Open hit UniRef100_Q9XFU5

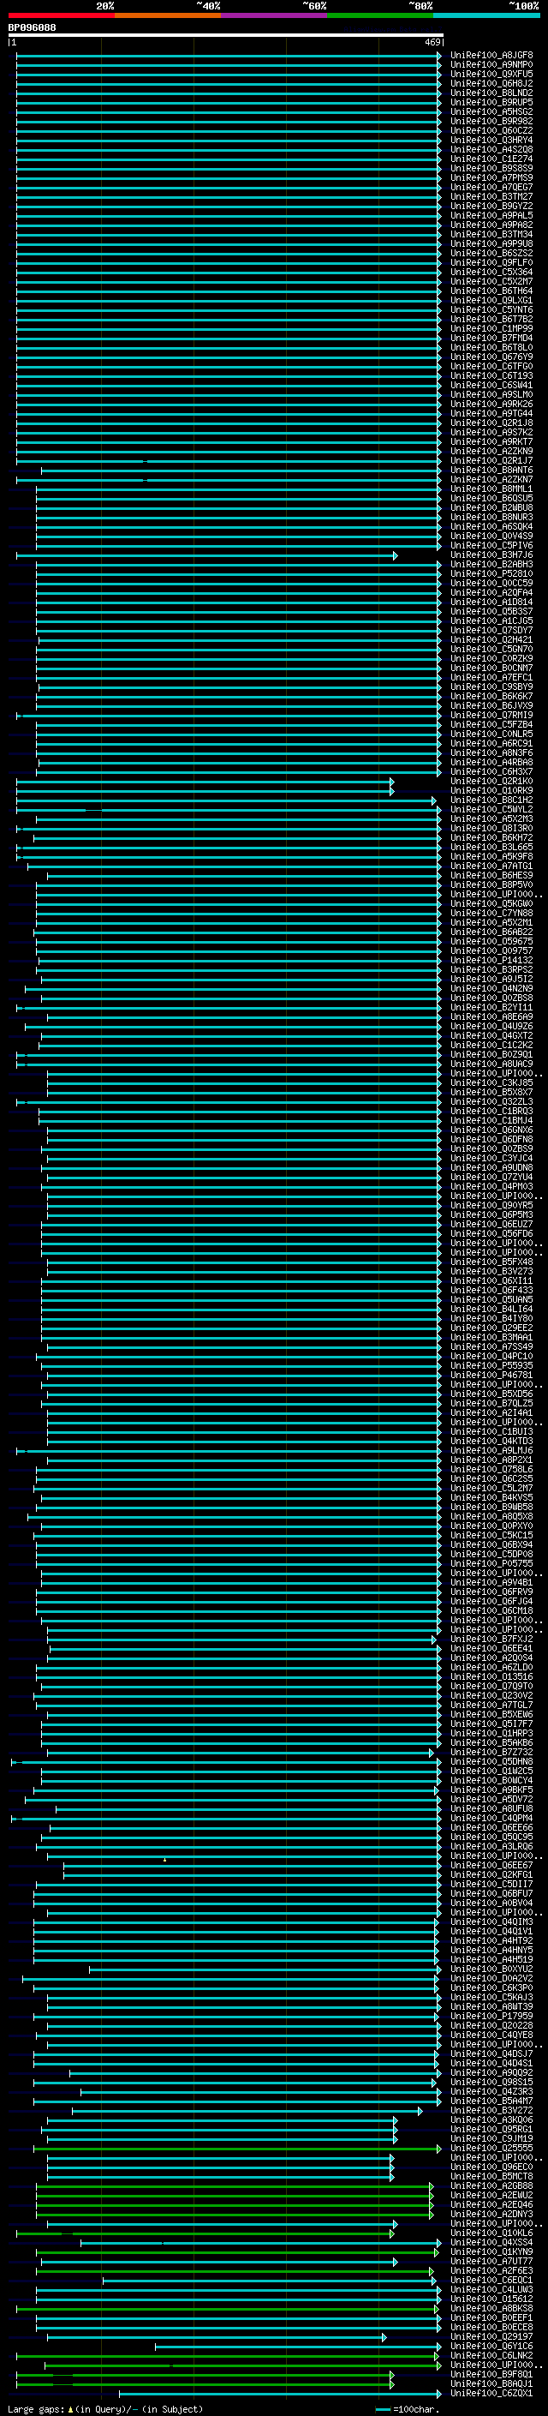click(491, 74)
